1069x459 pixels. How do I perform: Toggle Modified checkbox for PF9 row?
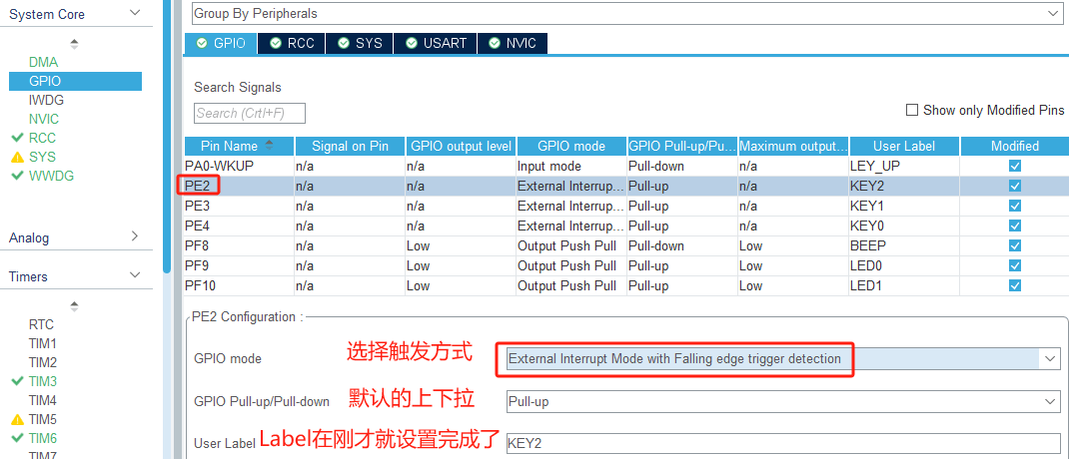(x=1015, y=265)
